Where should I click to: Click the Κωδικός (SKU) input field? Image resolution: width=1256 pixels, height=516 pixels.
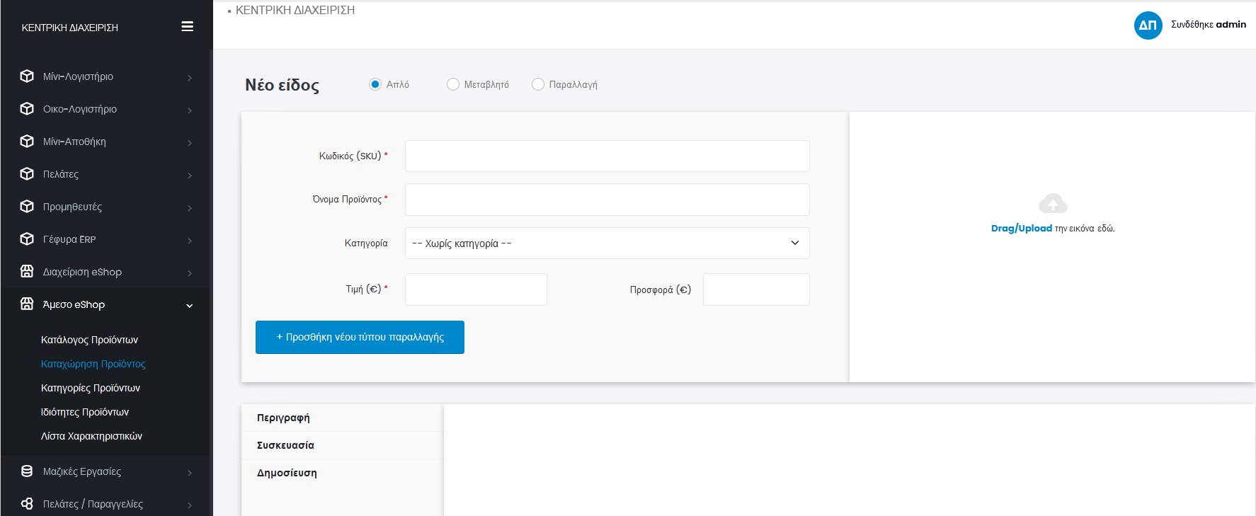(607, 156)
